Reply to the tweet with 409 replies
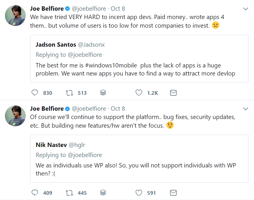This screenshot has width=254, height=200. click(x=35, y=193)
